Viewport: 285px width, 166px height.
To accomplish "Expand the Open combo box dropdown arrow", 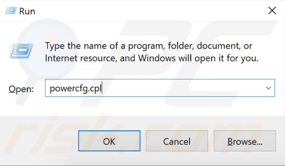I will (x=268, y=88).
